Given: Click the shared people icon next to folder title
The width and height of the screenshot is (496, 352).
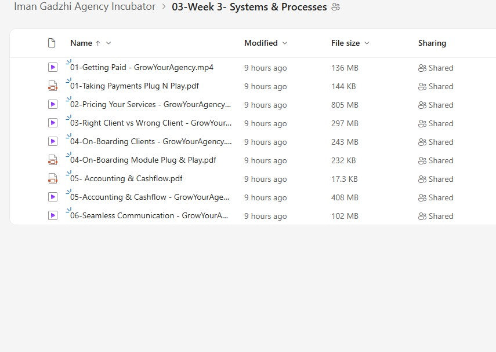Looking at the screenshot, I should [336, 7].
